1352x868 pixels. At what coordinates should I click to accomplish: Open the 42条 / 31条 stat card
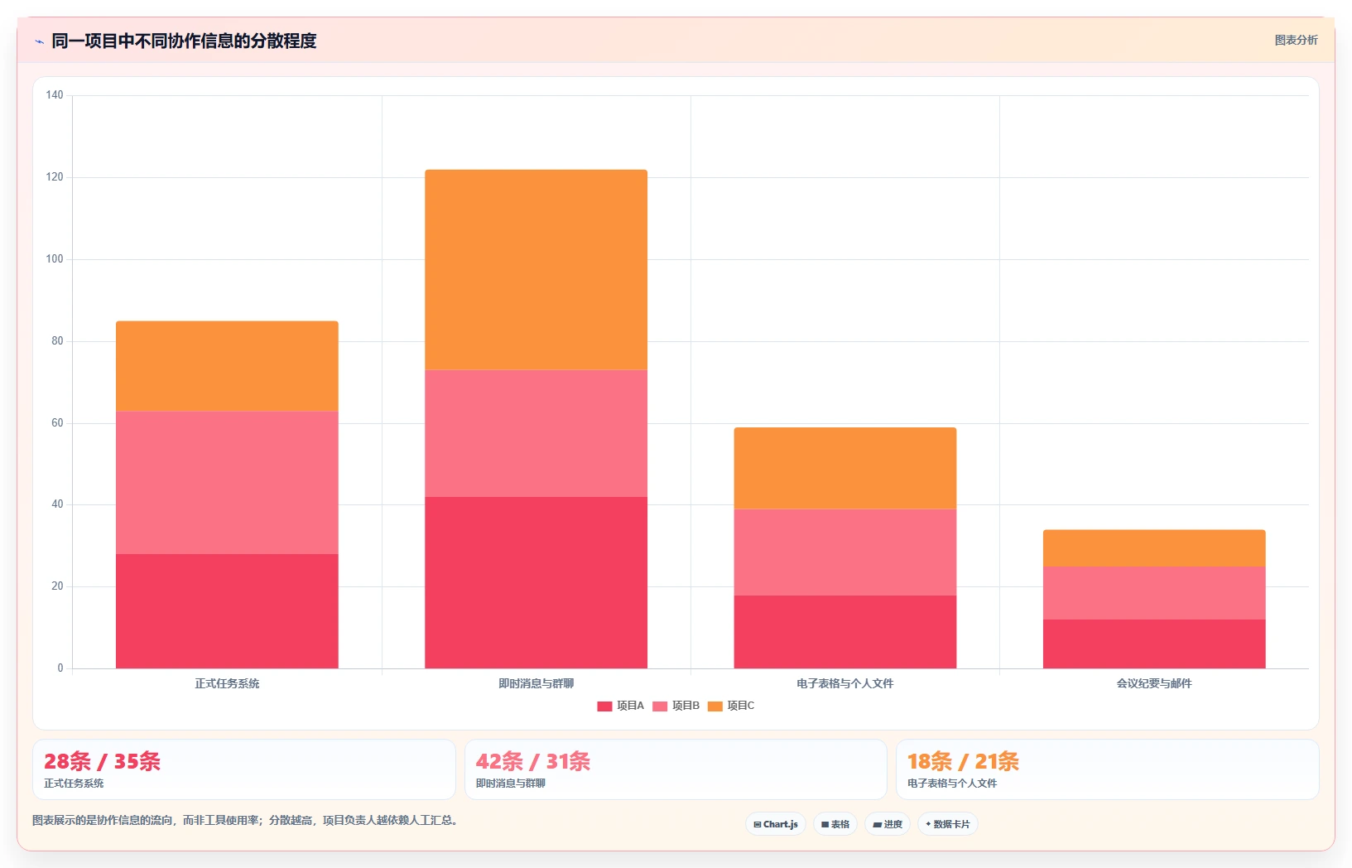[x=676, y=769]
